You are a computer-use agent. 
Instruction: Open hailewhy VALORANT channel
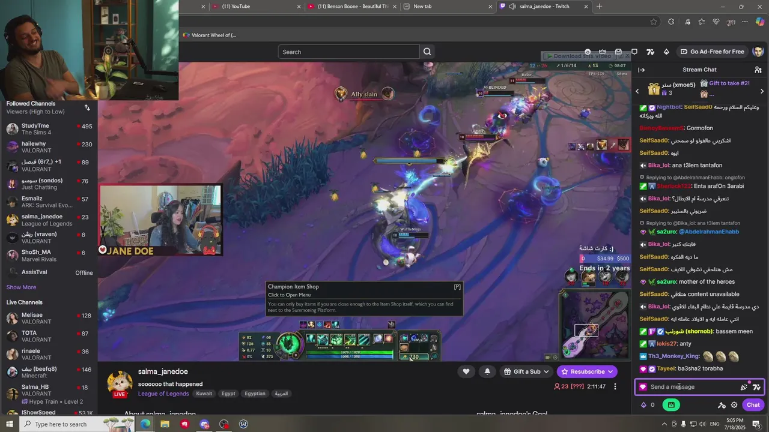pyautogui.click(x=49, y=147)
